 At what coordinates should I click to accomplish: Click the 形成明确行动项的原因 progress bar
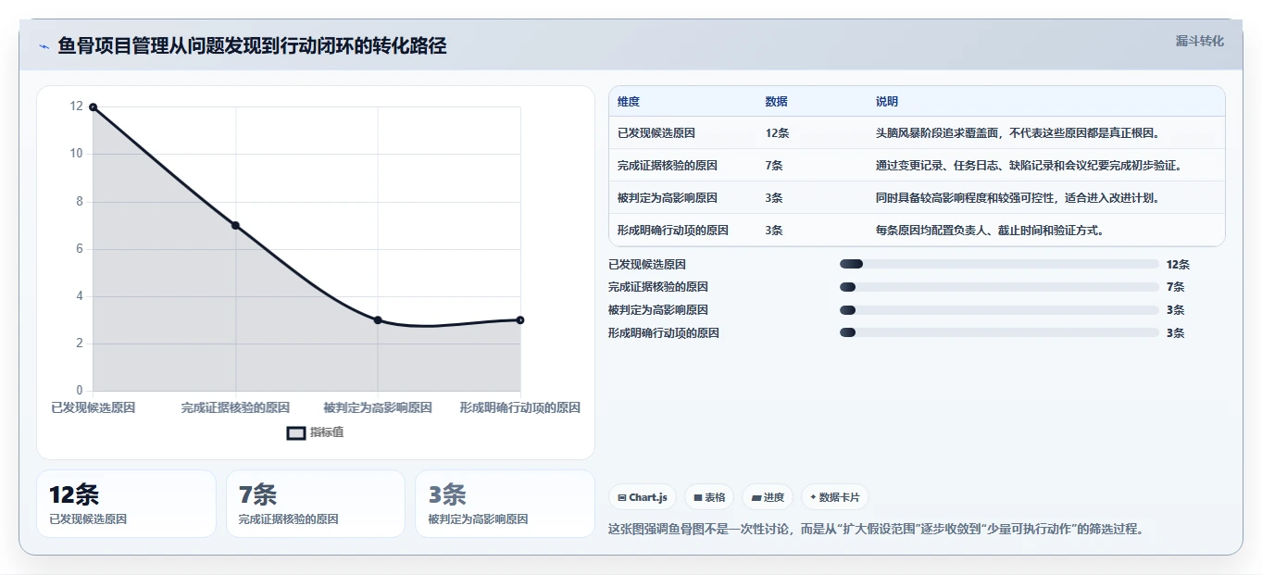[999, 332]
